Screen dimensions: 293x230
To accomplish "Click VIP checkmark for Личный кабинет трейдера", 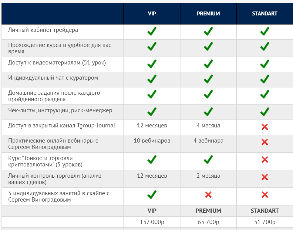I will point(152,31).
